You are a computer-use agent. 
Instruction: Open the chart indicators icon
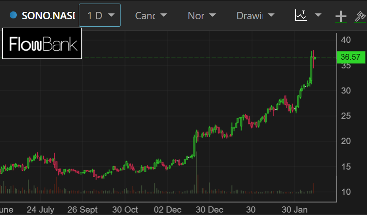coord(301,15)
